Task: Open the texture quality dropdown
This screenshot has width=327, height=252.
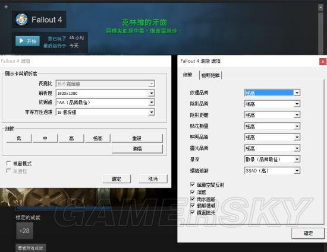Action: click(272, 92)
